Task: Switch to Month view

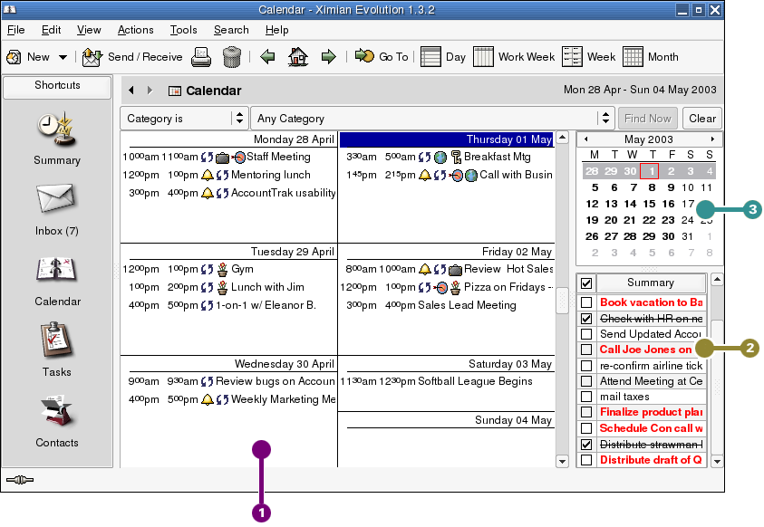Action: [x=651, y=57]
